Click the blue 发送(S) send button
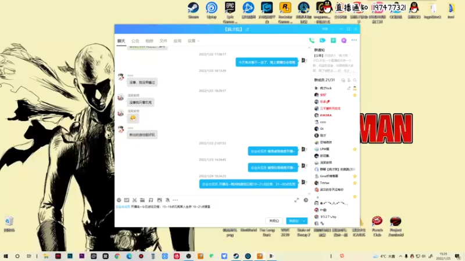This screenshot has height=261, width=465. pos(294,221)
